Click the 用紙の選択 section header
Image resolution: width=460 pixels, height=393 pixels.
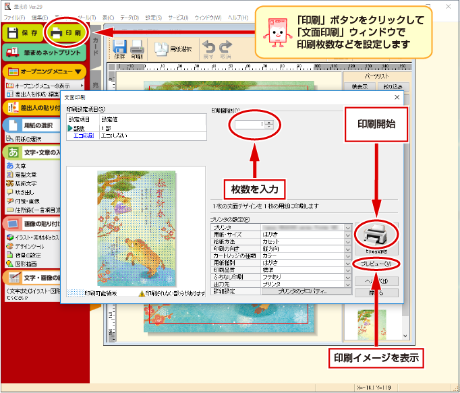(x=32, y=125)
